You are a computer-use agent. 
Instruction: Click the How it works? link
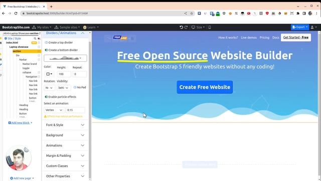(228, 38)
